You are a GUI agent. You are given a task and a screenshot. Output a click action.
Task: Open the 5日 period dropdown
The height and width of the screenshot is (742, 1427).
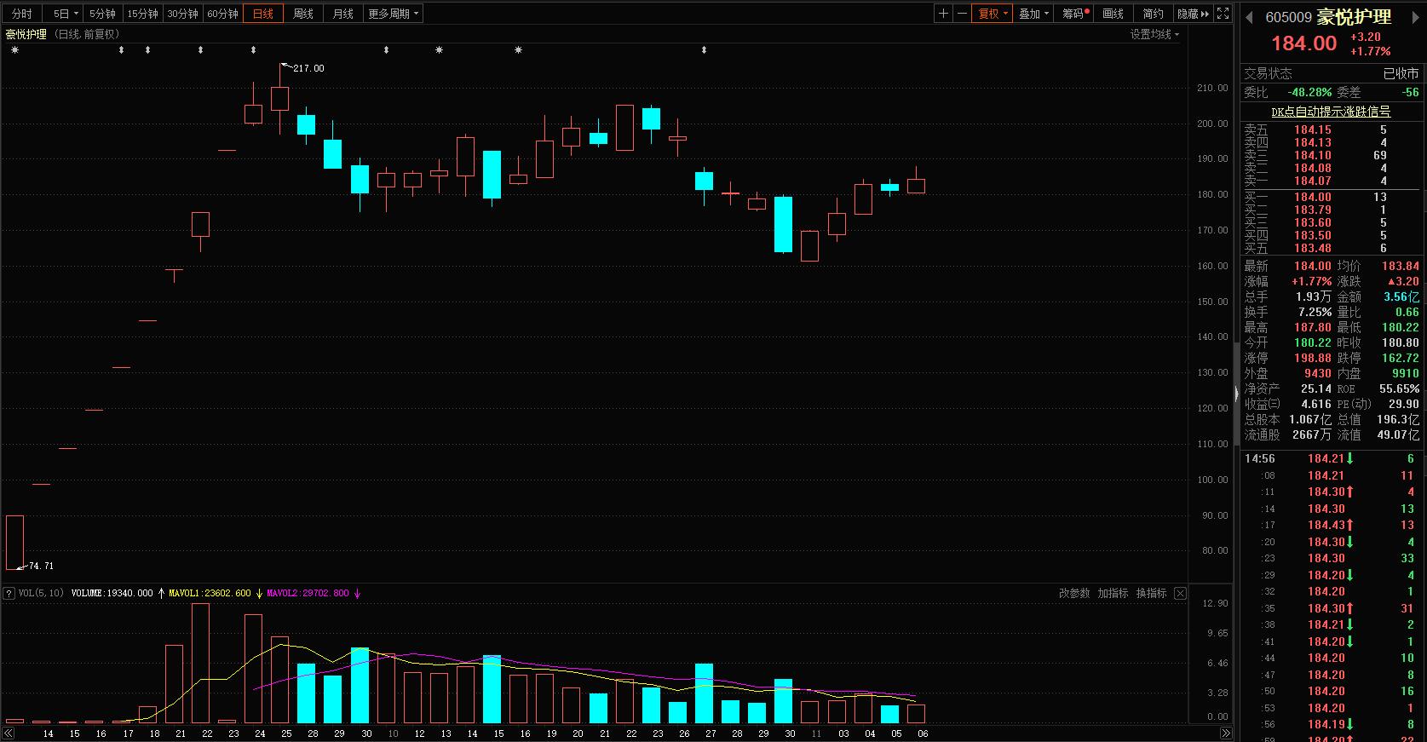(x=66, y=14)
